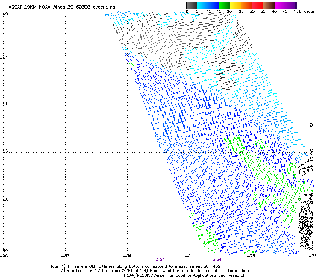Select the magenta 40-45 knots color band
The height and width of the screenshot is (278, 316).
(x=280, y=5)
